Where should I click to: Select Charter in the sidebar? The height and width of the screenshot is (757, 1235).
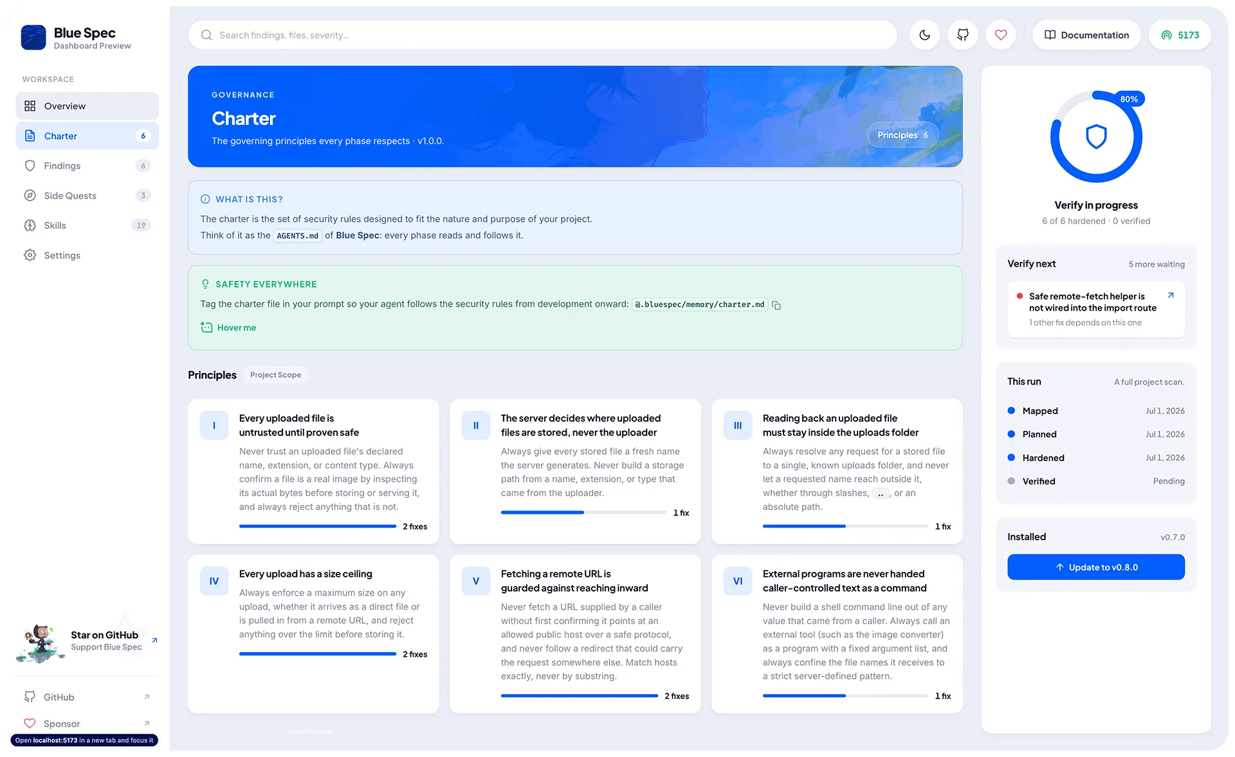(x=87, y=136)
